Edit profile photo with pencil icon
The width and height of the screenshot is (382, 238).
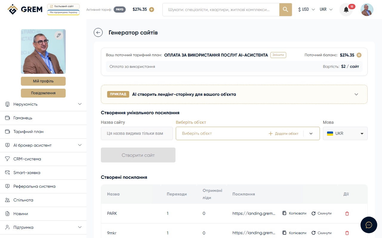[59, 35]
